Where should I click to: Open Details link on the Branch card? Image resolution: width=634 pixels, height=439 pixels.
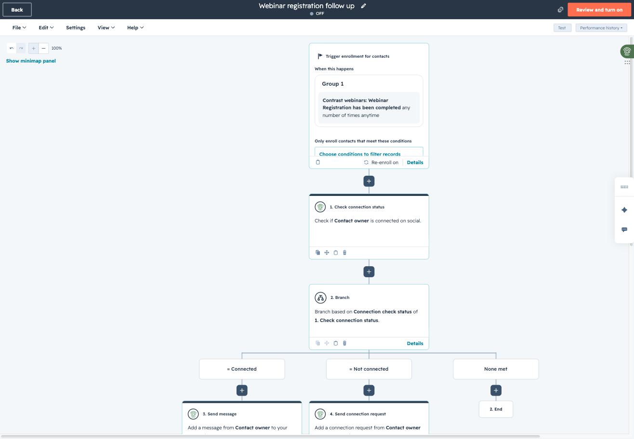(x=415, y=344)
